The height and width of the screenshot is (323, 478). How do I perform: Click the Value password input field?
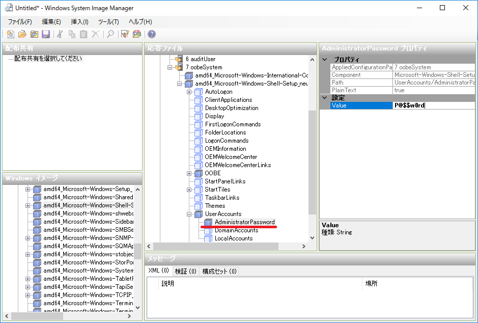click(434, 105)
